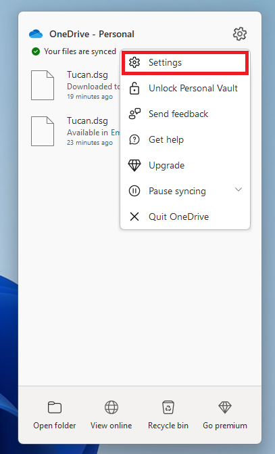Viewport: 275px width, 454px height.
Task: Click the diamond icon next to Upgrade
Action: tap(134, 165)
